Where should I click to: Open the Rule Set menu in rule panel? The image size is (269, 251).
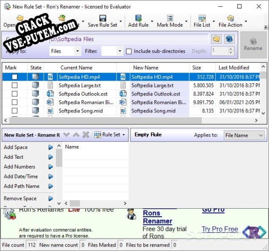point(110,135)
